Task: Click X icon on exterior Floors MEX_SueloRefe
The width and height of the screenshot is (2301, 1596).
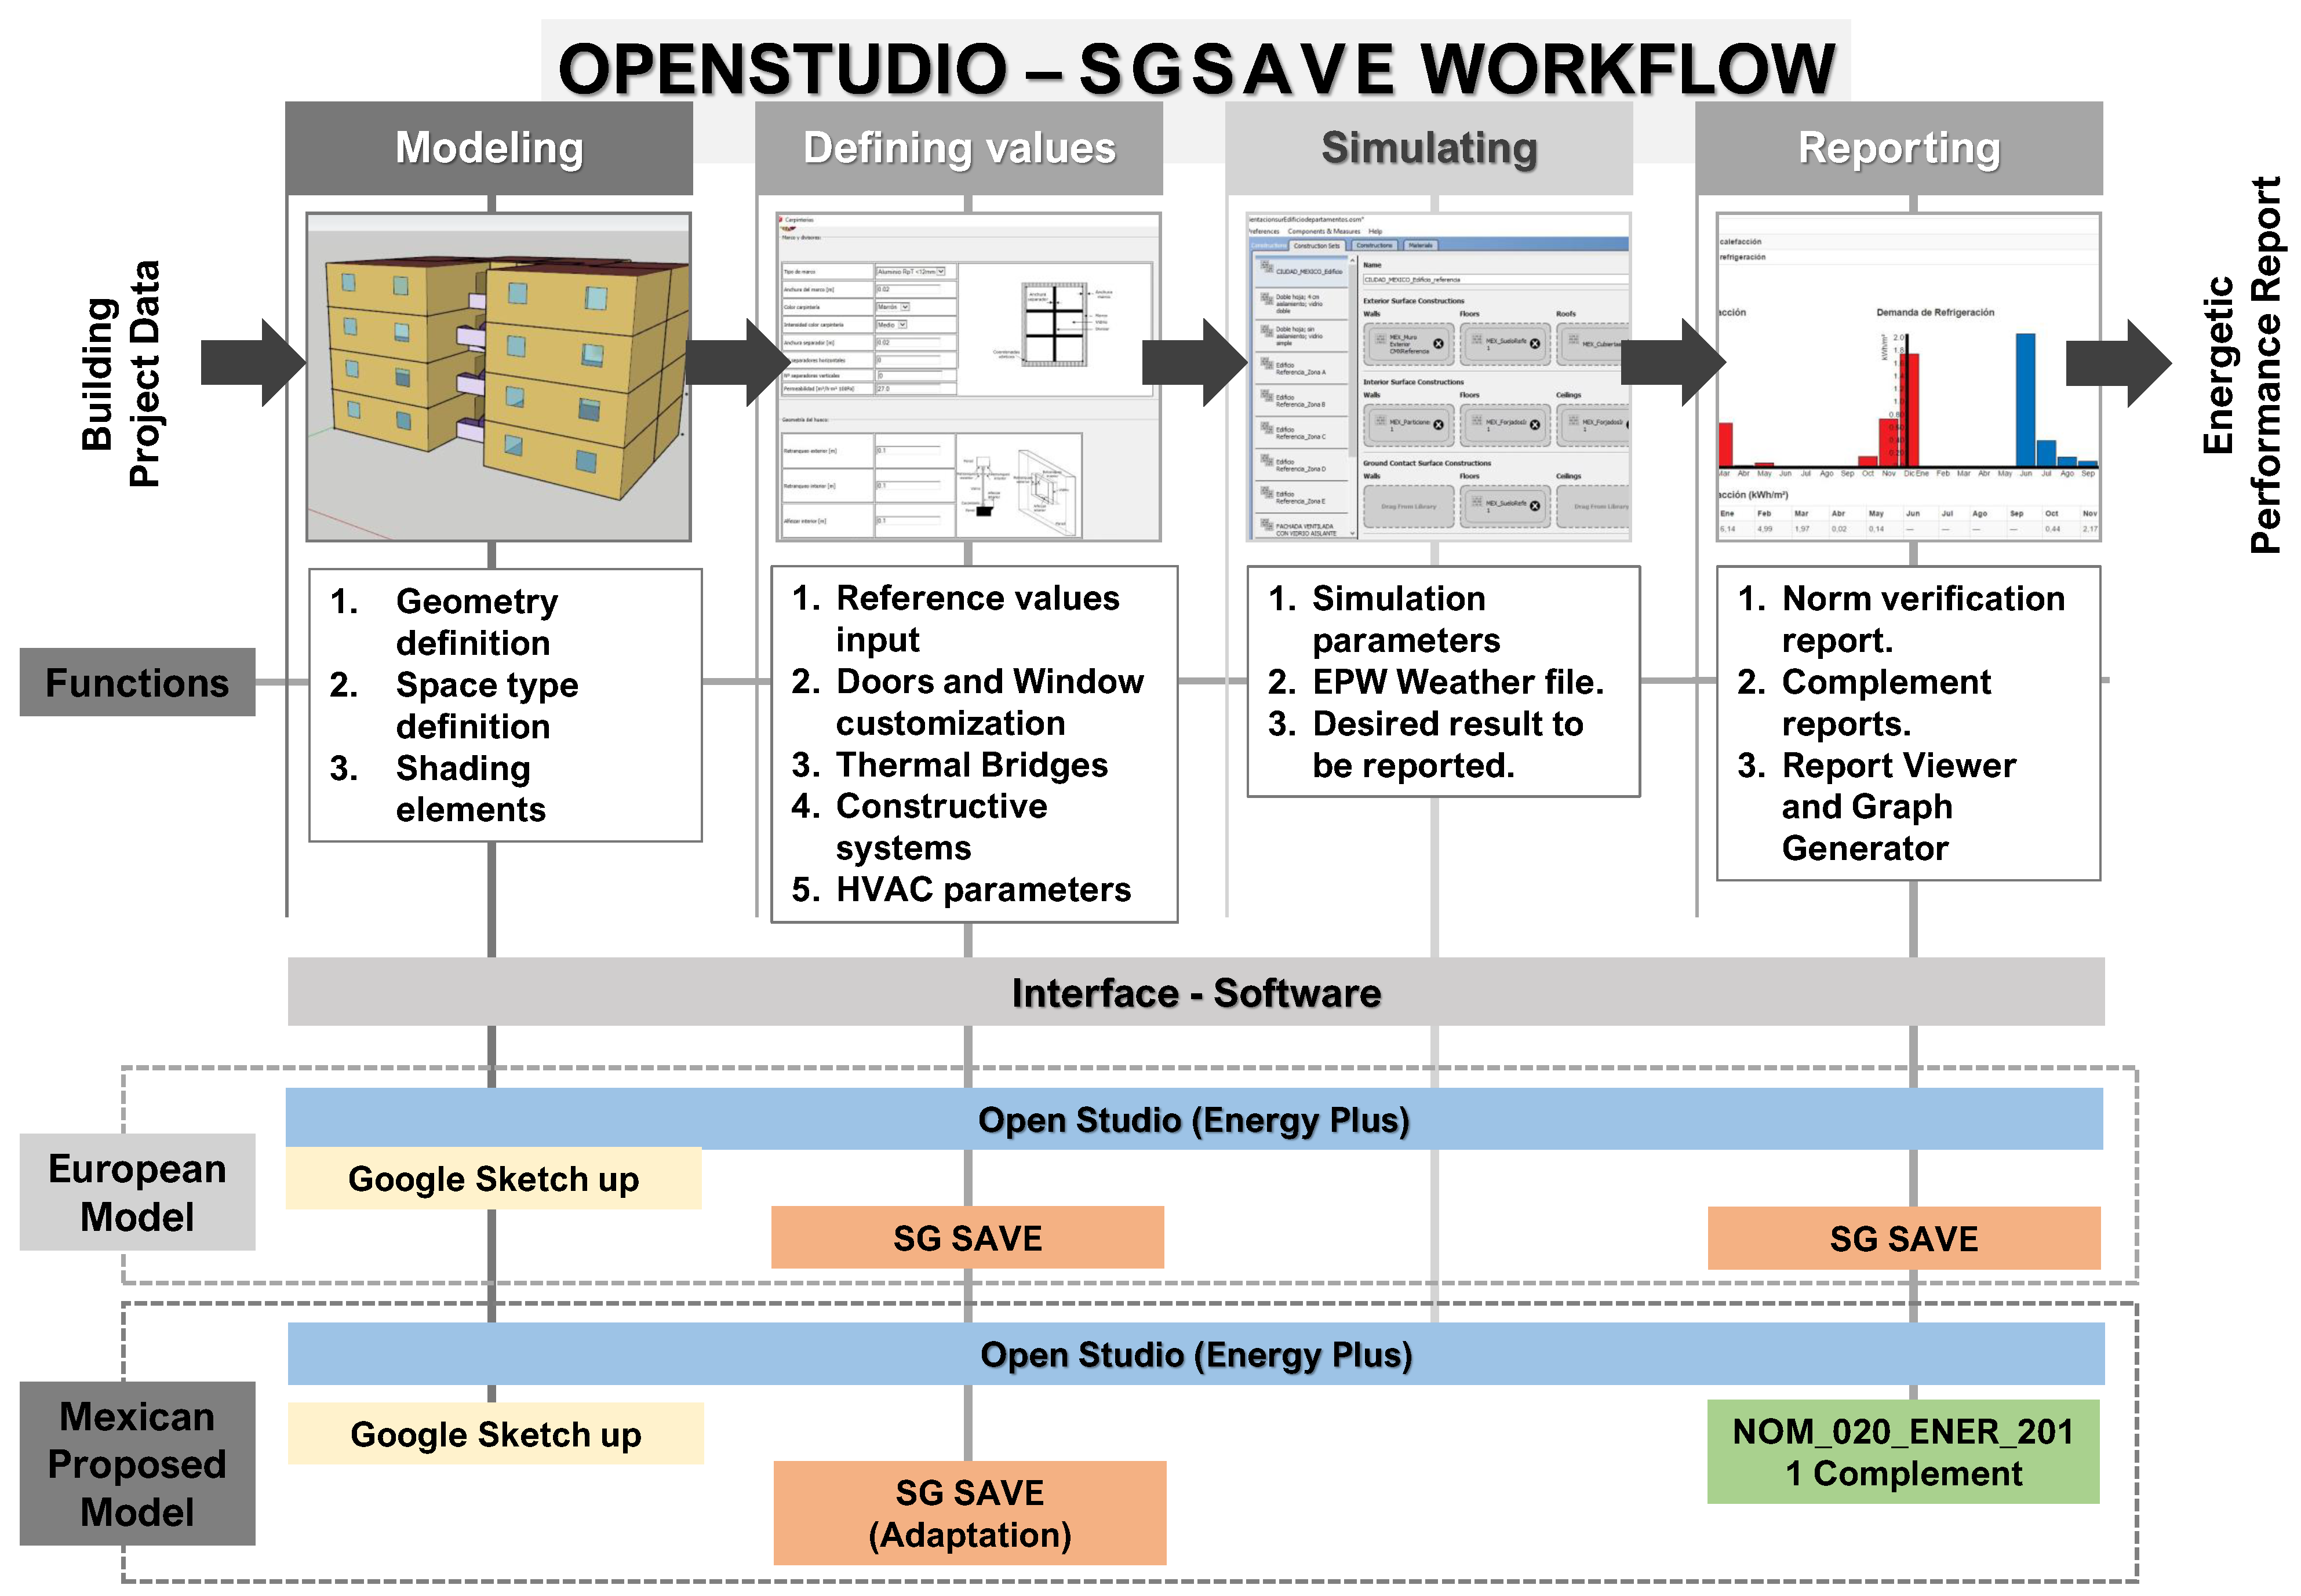Action: 1534,344
